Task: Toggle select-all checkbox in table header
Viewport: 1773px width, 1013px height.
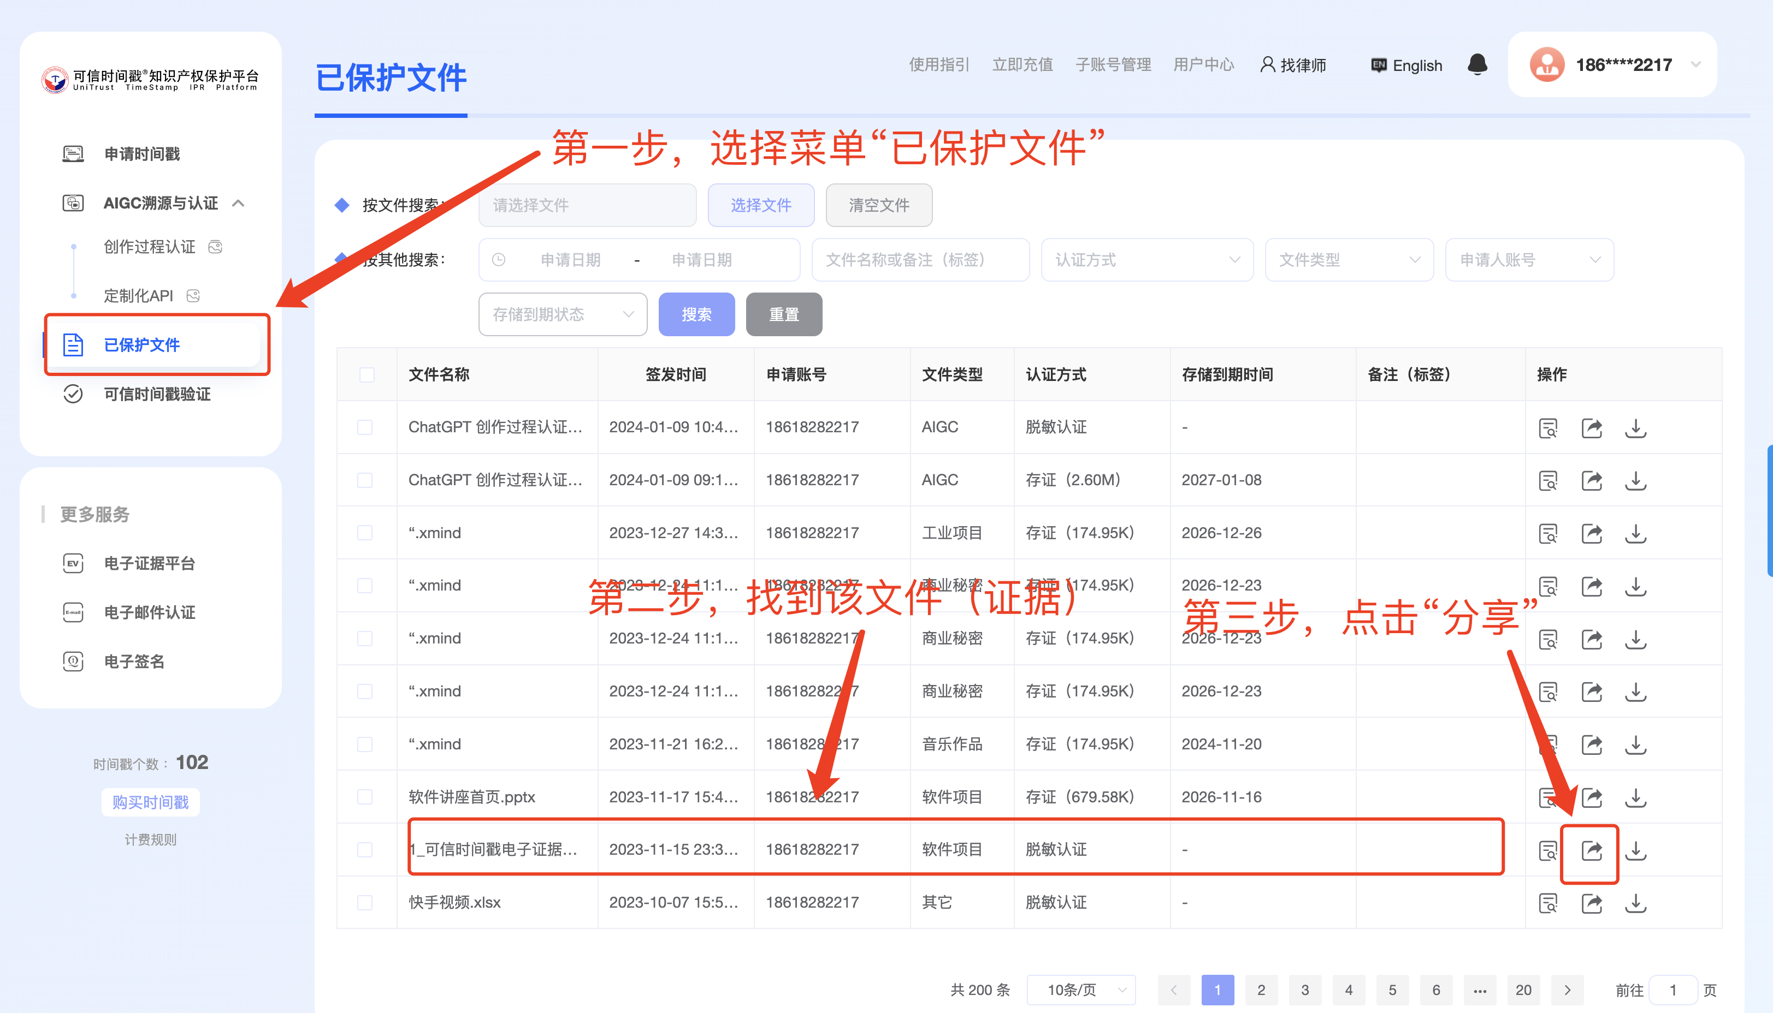Action: 367,375
